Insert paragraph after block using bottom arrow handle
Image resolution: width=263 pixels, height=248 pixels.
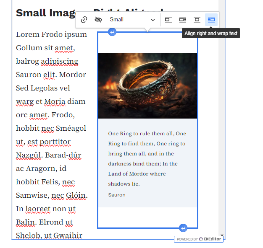pos(183,228)
